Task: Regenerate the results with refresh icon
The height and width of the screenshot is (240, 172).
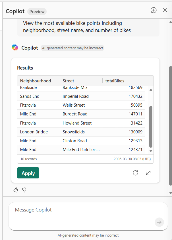Action: [x=135, y=173]
